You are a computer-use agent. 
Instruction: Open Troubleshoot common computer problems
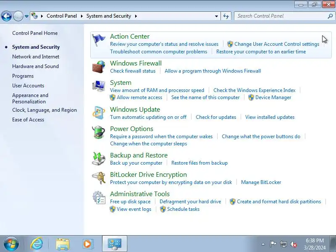(159, 52)
